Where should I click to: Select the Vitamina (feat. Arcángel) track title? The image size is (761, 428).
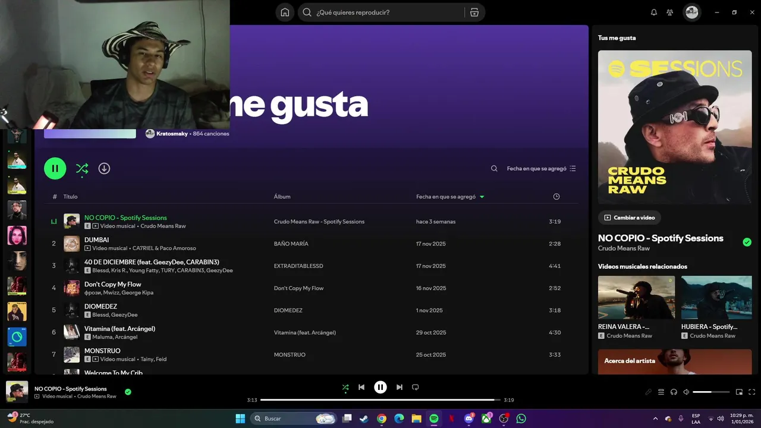tap(120, 329)
